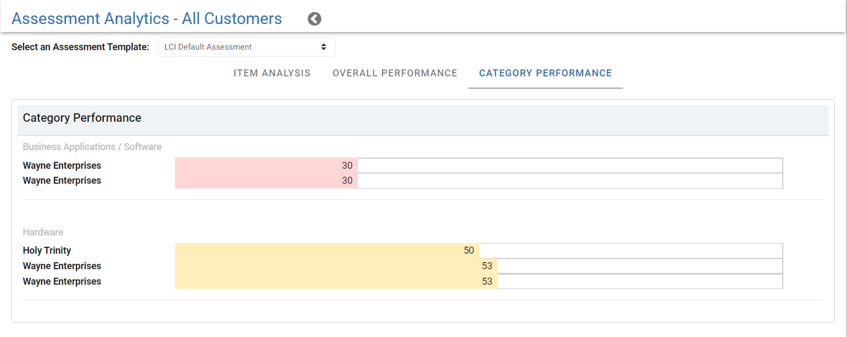Click the Business Applications / Software category heading
This screenshot has height=337, width=847.
pos(92,147)
